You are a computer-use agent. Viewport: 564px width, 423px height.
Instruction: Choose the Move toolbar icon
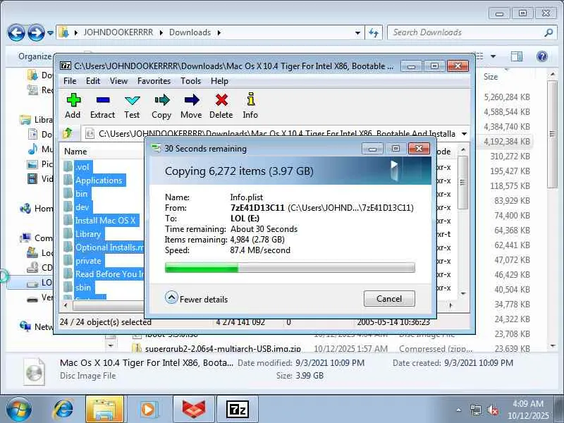pos(191,106)
